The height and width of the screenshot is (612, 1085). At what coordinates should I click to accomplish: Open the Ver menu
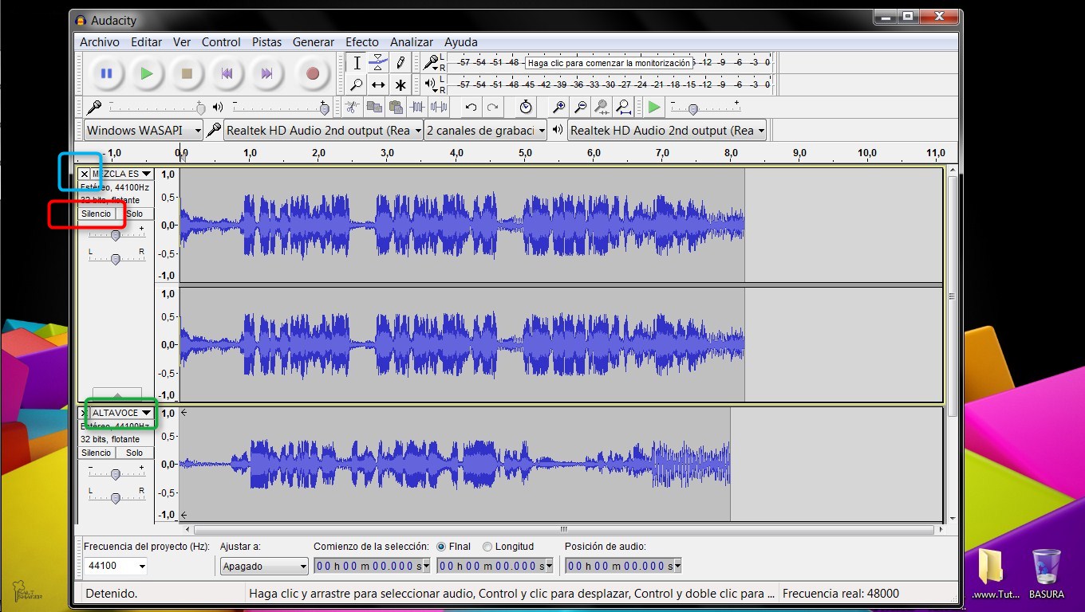[182, 42]
